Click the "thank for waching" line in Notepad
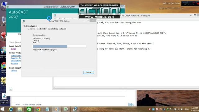 [123, 49]
